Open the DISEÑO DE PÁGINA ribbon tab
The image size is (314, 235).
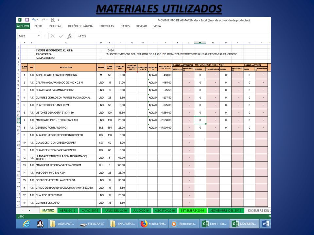tap(80, 26)
